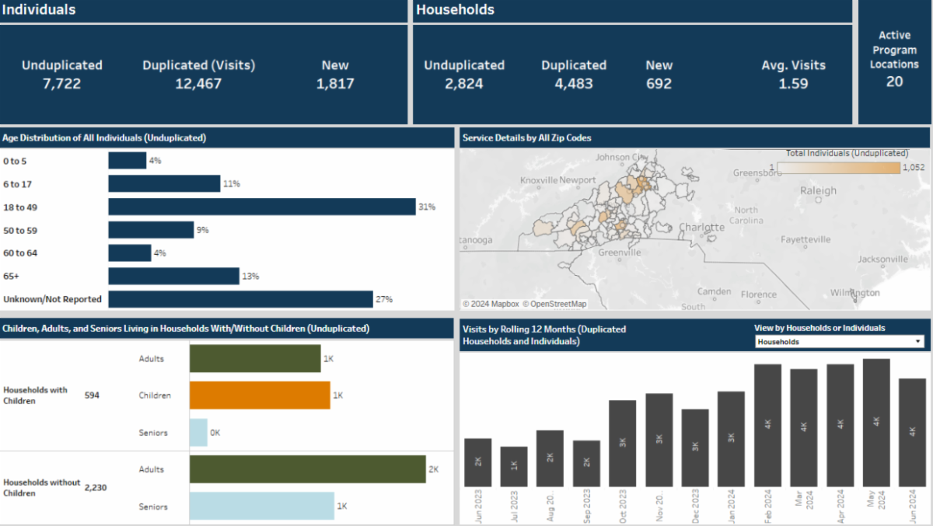This screenshot has height=526, width=933.
Task: Click Charlotte on the zip code map
Action: (x=701, y=227)
